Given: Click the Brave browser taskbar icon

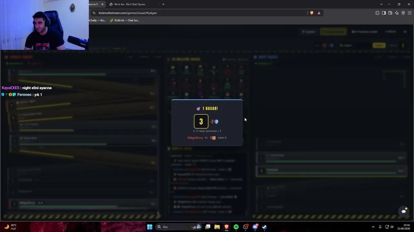Looking at the screenshot, I should click(x=226, y=227).
